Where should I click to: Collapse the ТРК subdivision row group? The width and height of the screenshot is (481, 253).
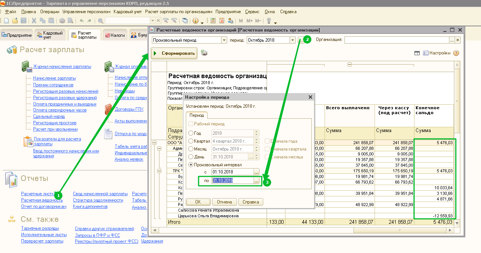159,171
